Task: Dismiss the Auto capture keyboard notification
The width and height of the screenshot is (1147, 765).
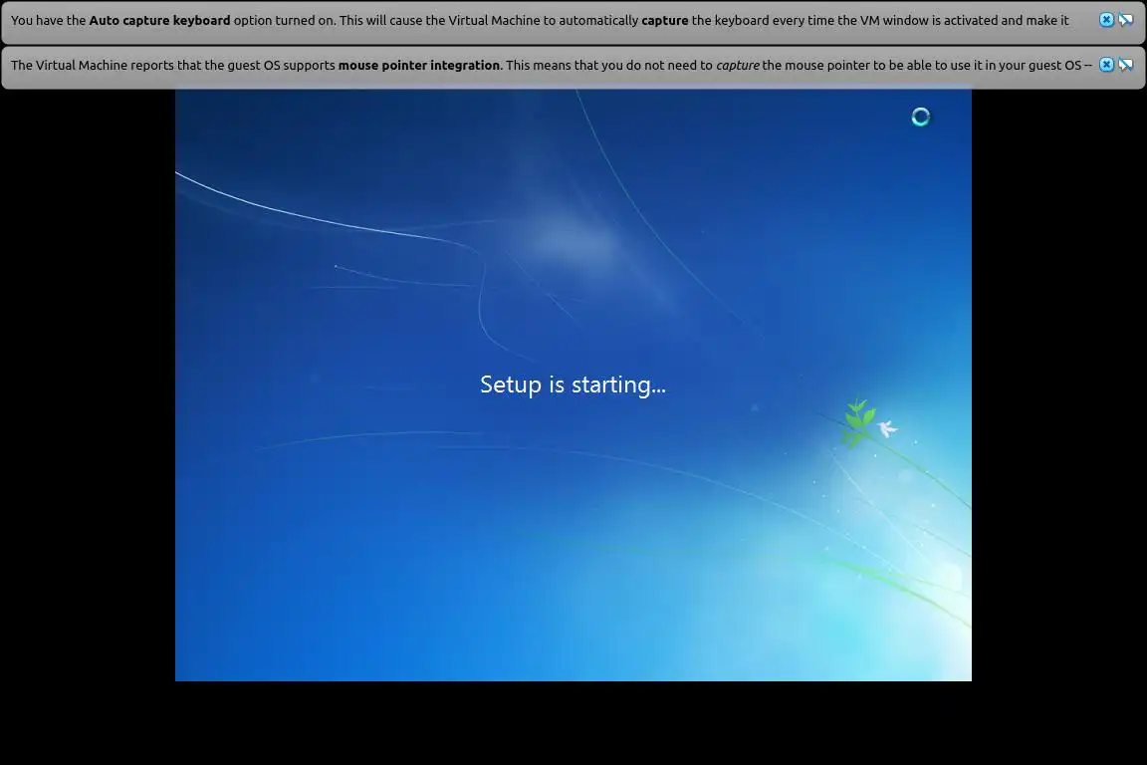Action: point(1107,20)
